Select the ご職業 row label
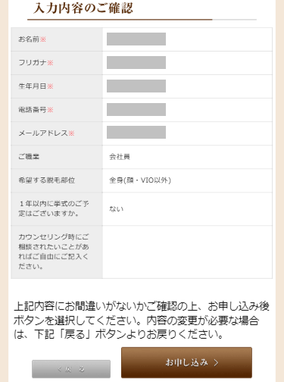Image resolution: width=284 pixels, height=382 pixels. point(29,157)
